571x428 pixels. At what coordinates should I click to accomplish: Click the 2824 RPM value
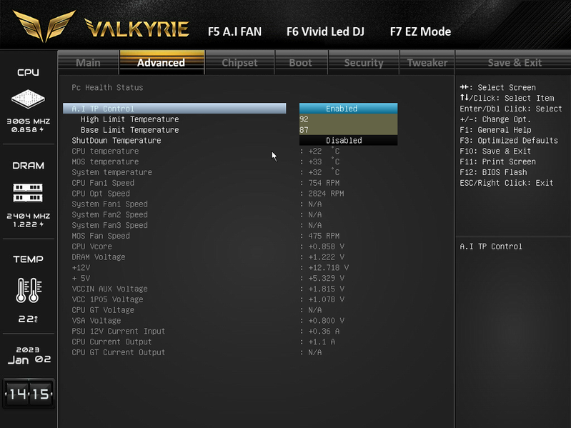326,193
